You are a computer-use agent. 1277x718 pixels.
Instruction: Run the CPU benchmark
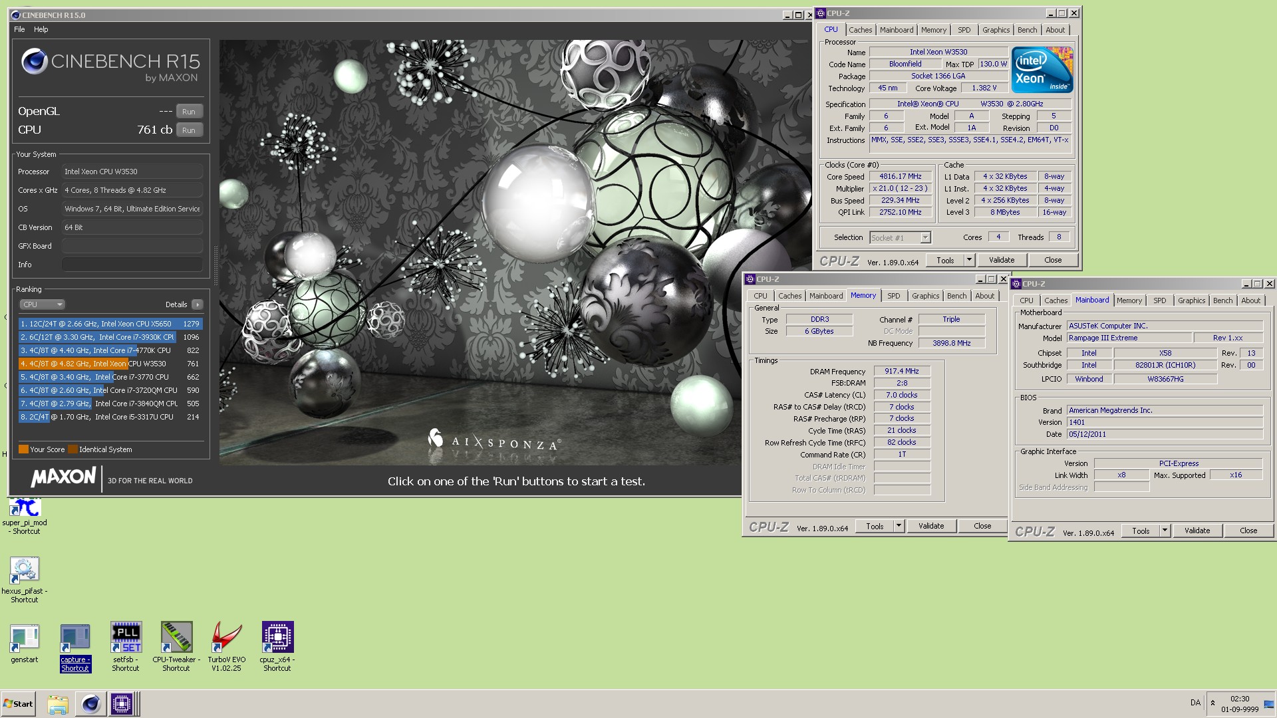pos(189,130)
